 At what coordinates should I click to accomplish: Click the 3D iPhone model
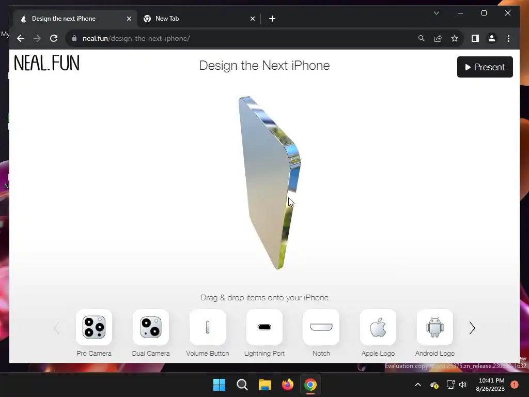click(269, 182)
